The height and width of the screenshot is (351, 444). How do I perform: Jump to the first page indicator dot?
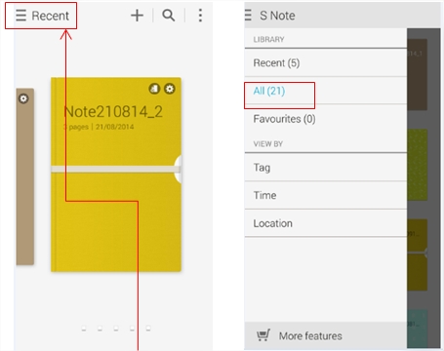84,329
